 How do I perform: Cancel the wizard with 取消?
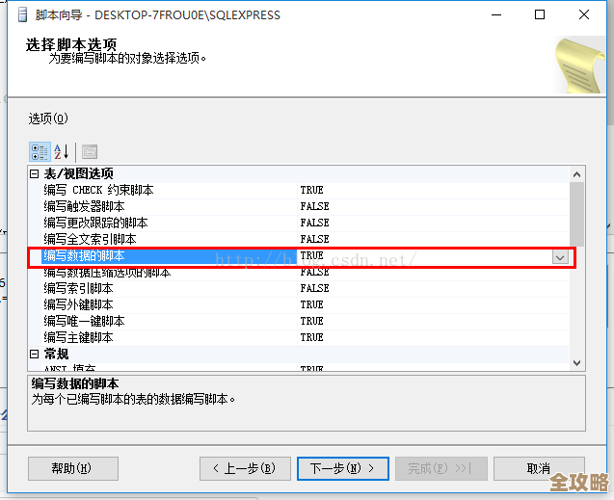coord(539,468)
